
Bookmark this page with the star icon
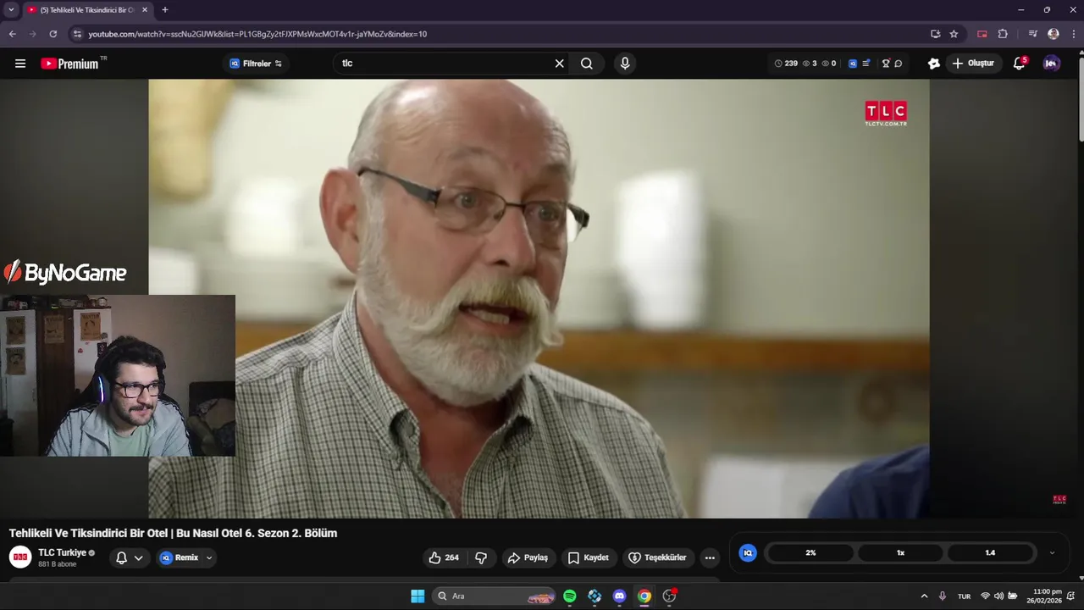954,34
